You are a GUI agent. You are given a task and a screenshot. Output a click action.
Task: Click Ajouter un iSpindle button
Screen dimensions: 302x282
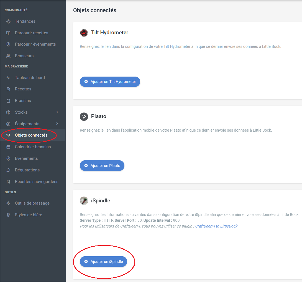click(x=103, y=262)
